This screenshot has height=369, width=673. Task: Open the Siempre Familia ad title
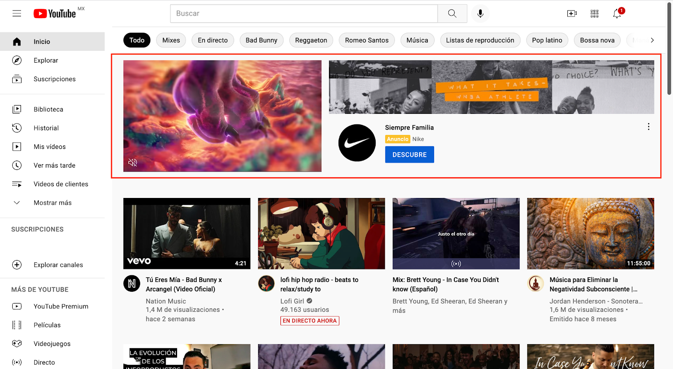click(409, 127)
